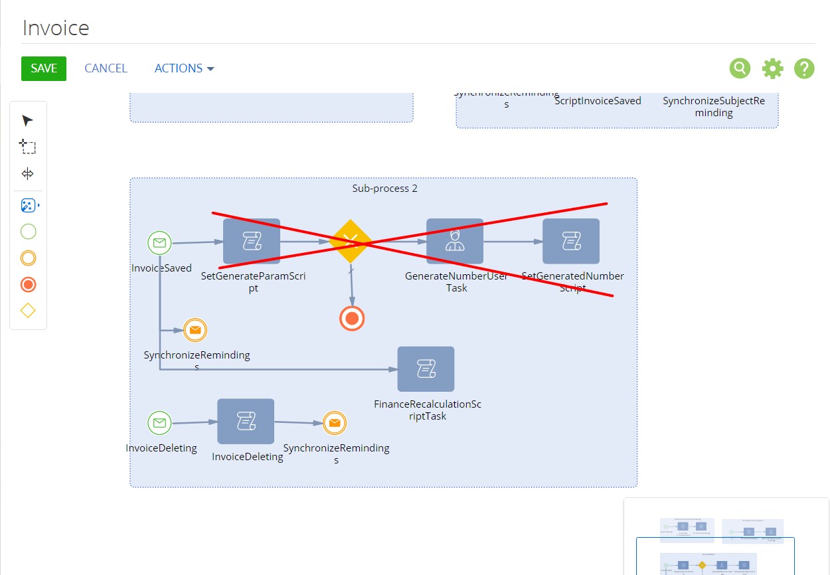Viewport: 830px width, 575px height.
Task: Open the settings gear icon
Action: tap(772, 68)
